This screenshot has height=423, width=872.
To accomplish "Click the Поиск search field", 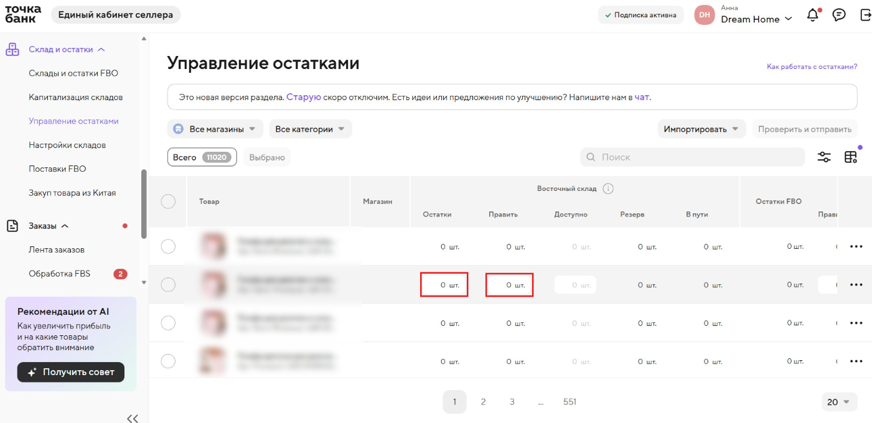I will coord(693,157).
